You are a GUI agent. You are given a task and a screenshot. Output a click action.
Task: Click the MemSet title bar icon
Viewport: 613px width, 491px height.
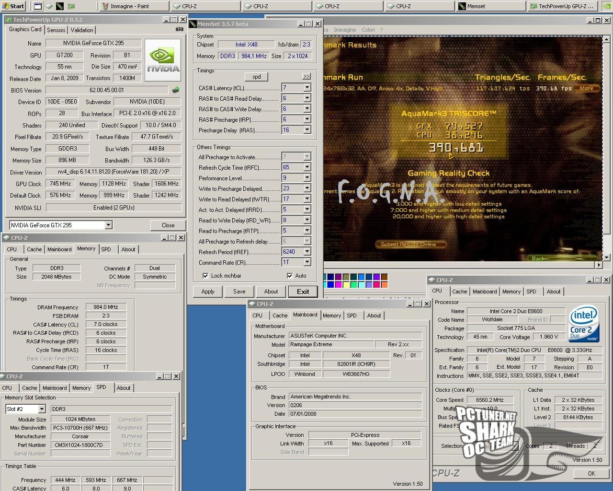pyautogui.click(x=193, y=24)
